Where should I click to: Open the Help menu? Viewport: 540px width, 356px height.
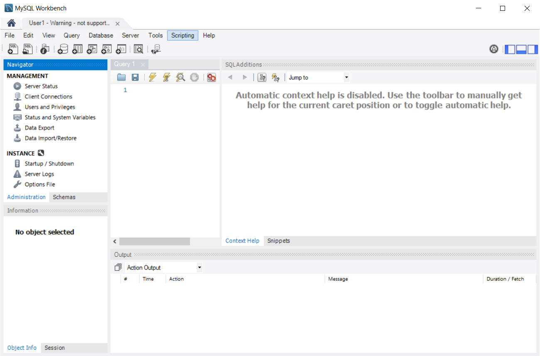[x=209, y=35]
